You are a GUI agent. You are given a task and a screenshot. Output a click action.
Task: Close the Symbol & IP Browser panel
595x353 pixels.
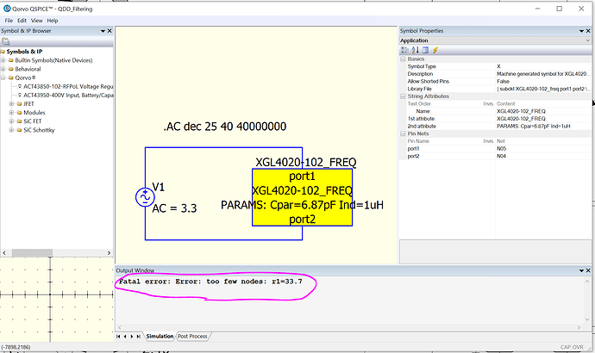pos(110,31)
